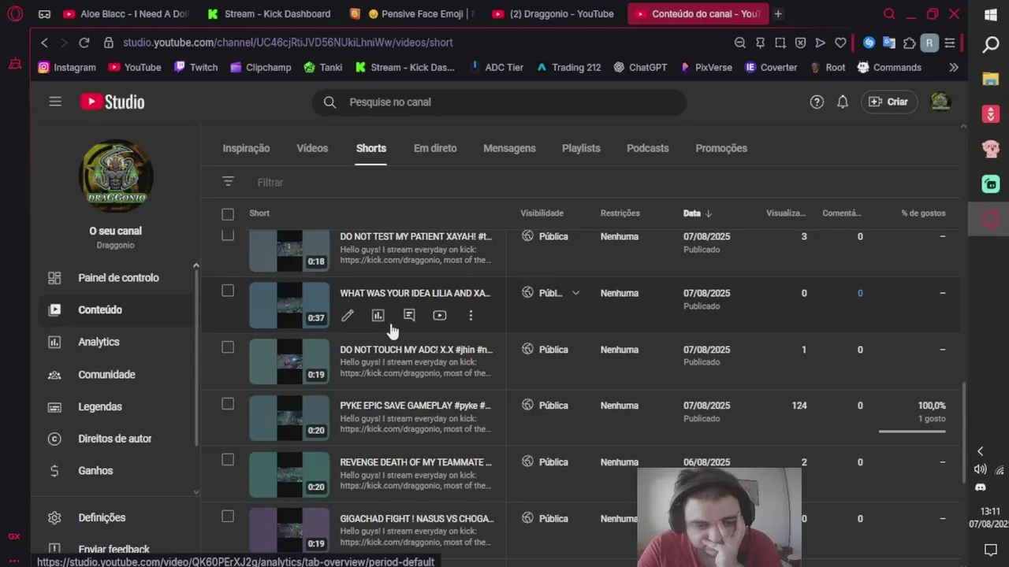Viewport: 1009px width, 567px height.
Task: Switch to the Playlists tab
Action: click(581, 148)
